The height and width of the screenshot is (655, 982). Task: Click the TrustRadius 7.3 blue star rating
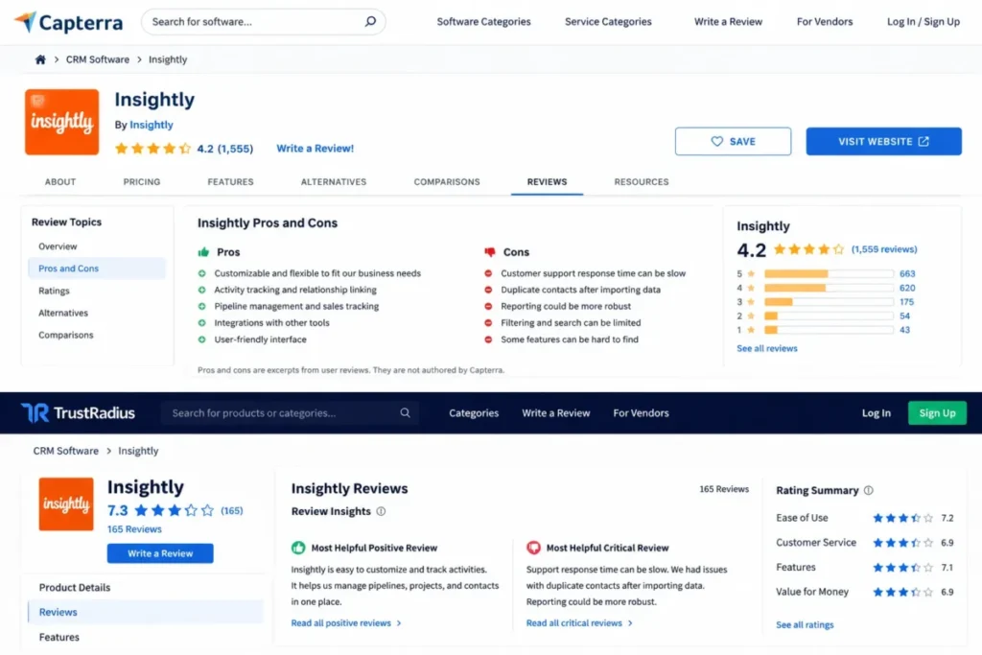[175, 510]
